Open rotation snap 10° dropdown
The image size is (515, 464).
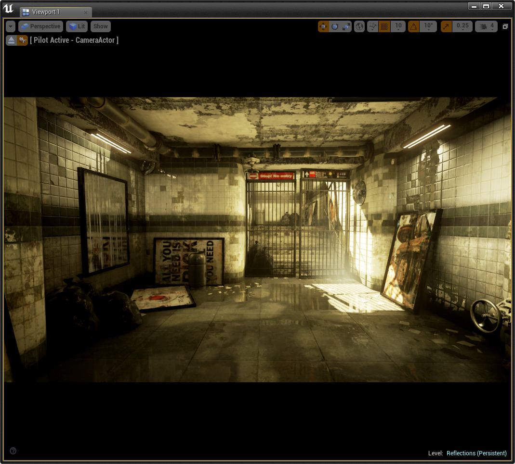(428, 26)
